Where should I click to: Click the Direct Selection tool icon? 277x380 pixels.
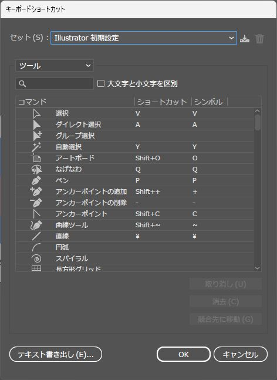point(36,125)
